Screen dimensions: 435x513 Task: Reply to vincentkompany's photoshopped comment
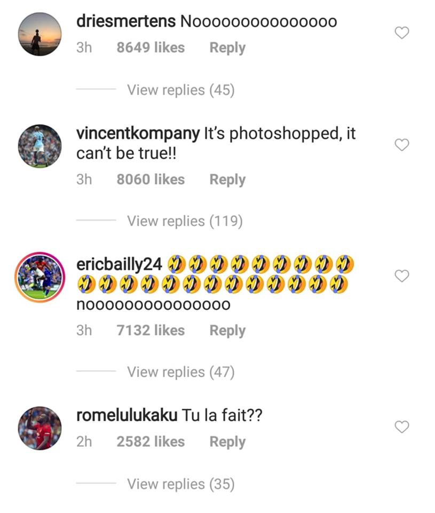(x=227, y=180)
